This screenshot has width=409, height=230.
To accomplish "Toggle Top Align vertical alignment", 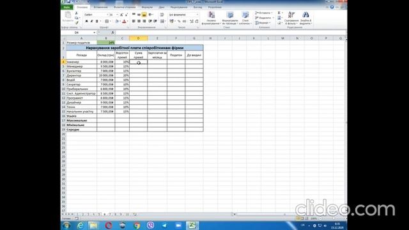I will point(134,15).
